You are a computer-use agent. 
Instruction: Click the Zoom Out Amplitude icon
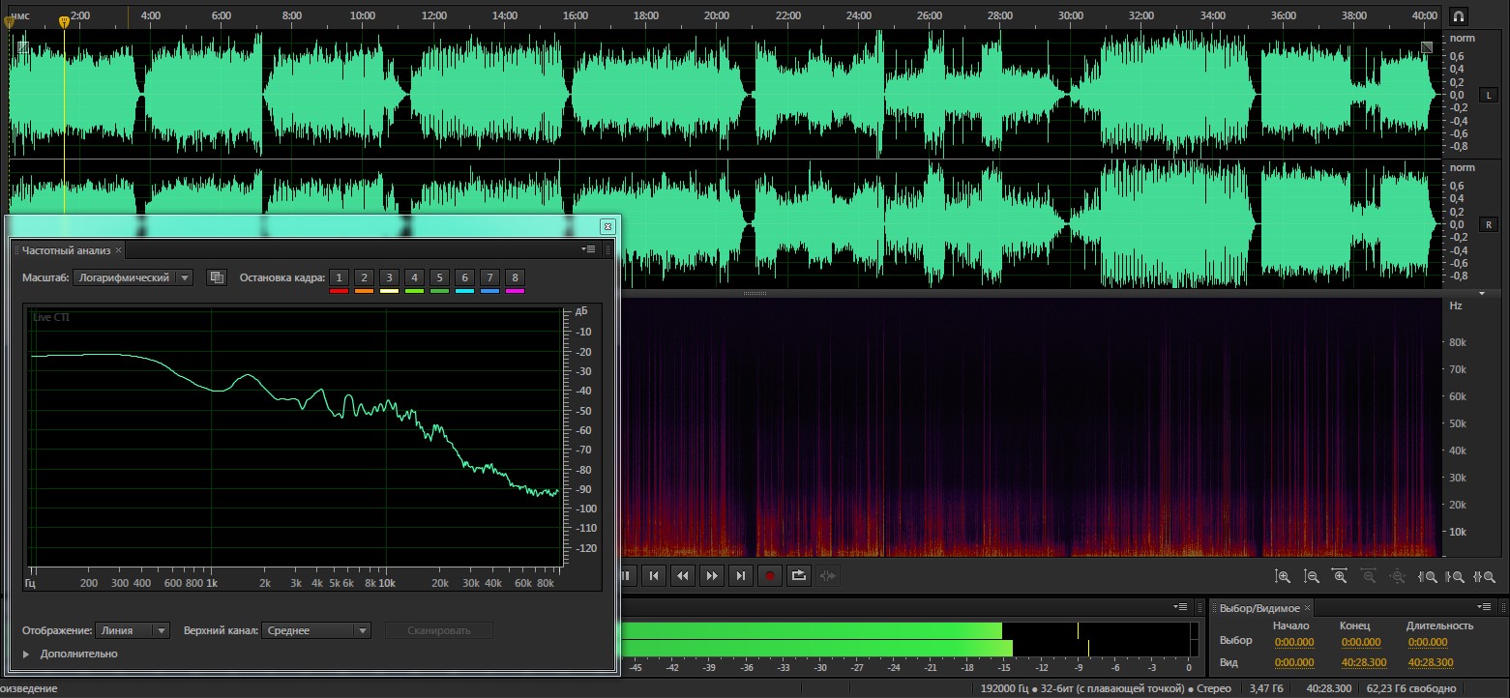pos(1312,576)
